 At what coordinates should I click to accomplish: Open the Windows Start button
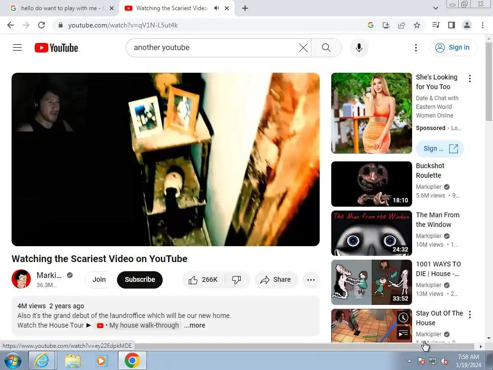pyautogui.click(x=13, y=360)
